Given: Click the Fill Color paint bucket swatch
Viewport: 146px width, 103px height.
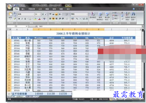Looking at the screenshot, I should point(35,19).
